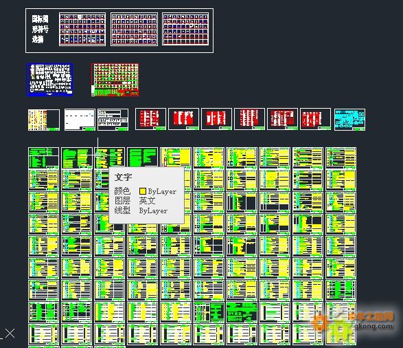Click the UCS origin cross icon
This screenshot has height=348, width=403.
tap(10, 334)
